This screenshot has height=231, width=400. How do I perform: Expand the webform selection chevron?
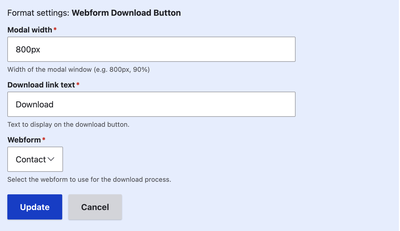(51, 159)
